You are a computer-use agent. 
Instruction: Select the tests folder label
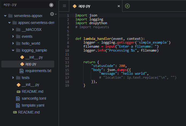click(25, 78)
